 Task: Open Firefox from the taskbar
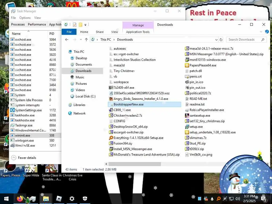20,199
